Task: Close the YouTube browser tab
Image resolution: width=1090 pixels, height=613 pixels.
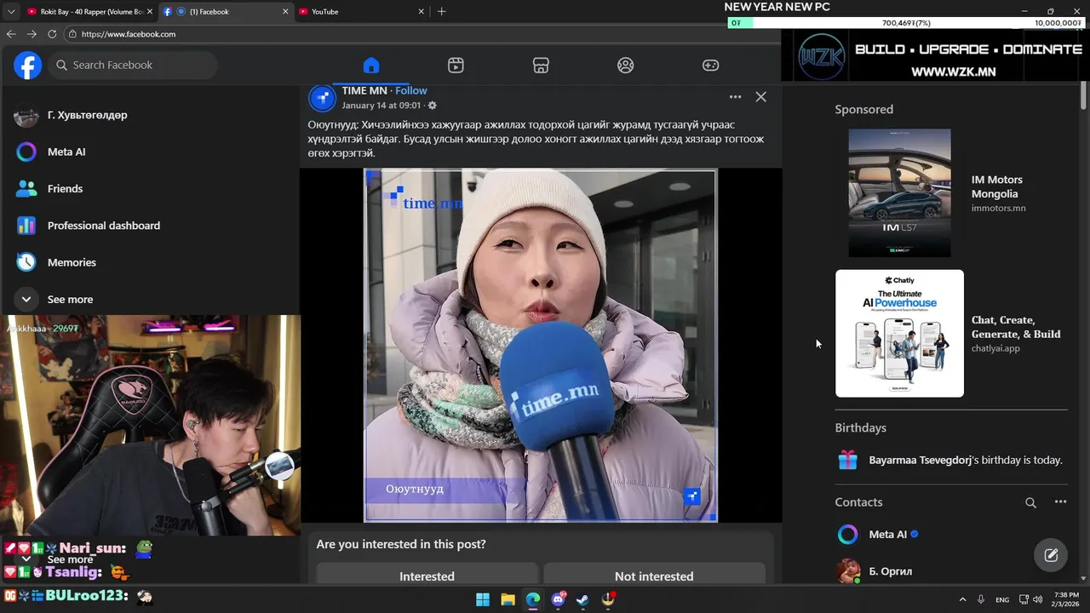Action: coord(421,11)
